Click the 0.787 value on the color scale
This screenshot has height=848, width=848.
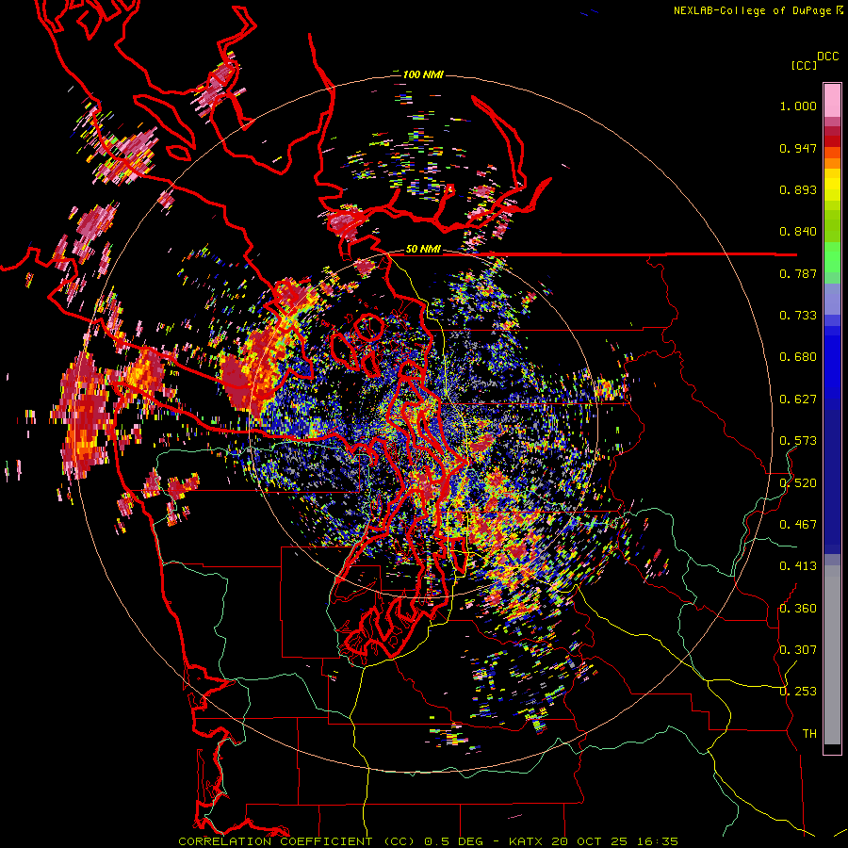pos(798,273)
